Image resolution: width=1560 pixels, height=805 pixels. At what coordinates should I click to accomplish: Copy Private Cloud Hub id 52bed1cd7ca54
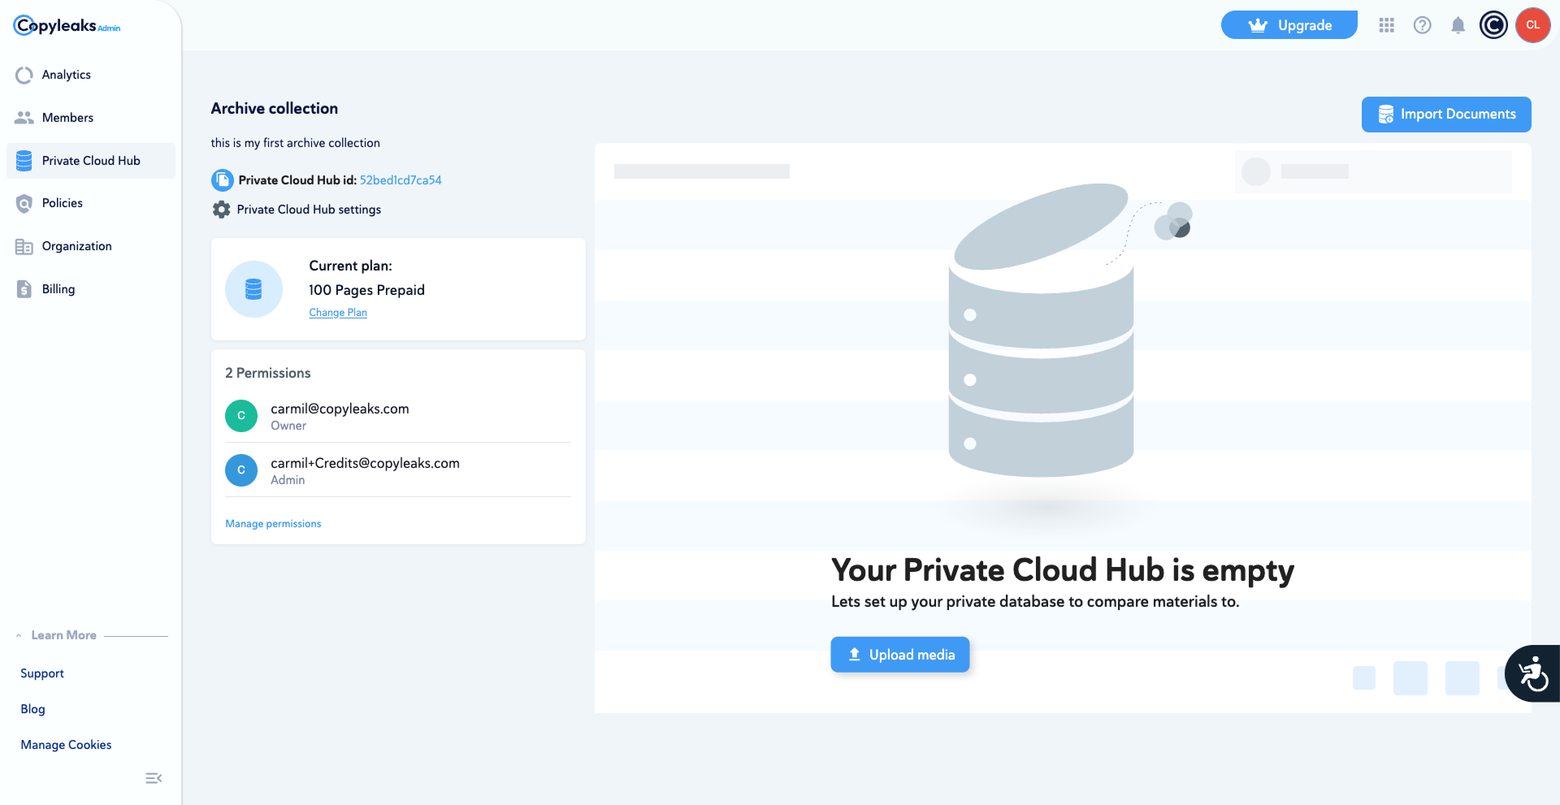click(x=401, y=180)
